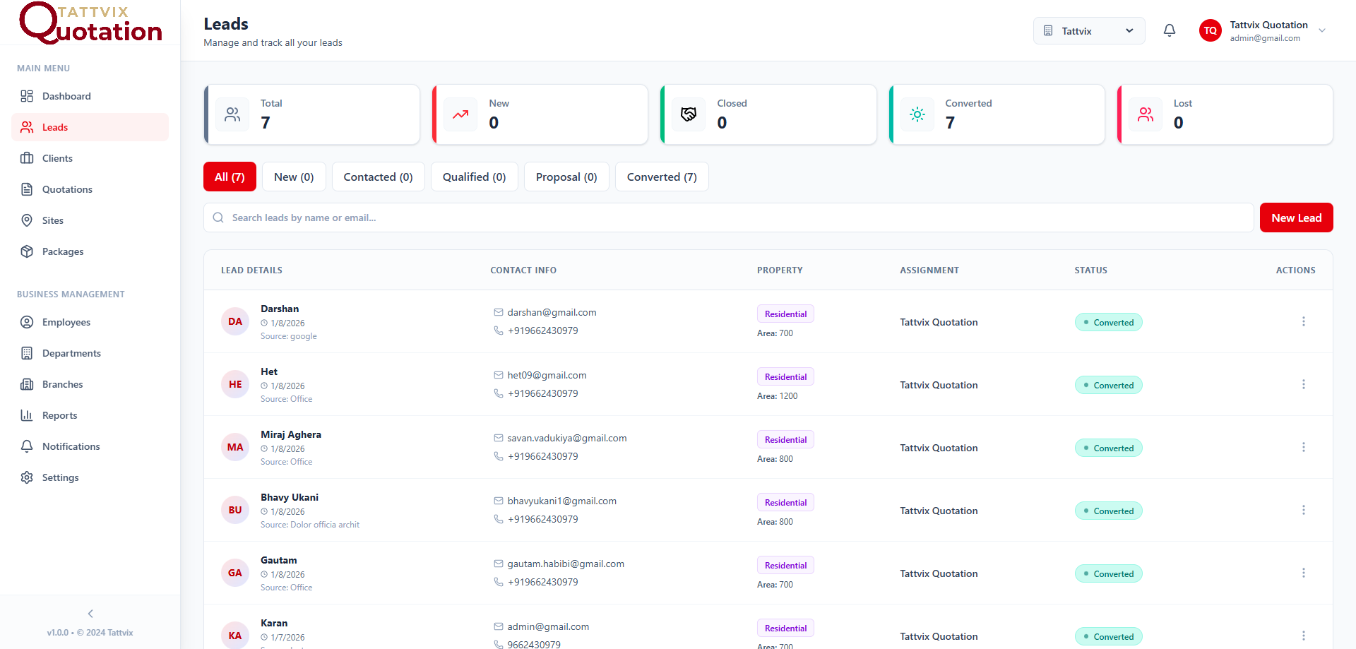This screenshot has width=1356, height=649.
Task: Open Quotations from the main menu
Action: (66, 189)
